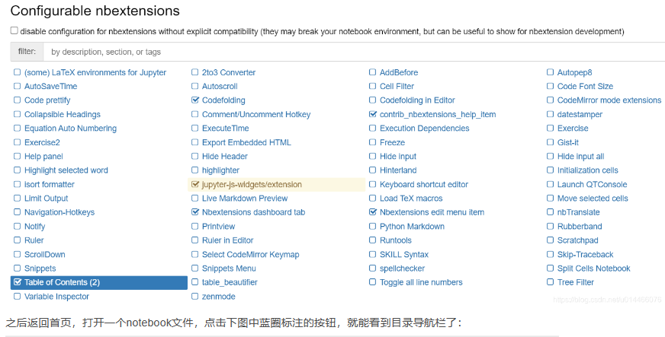The width and height of the screenshot is (665, 337).
Task: Open the Hinterland extension link
Action: tap(398, 170)
